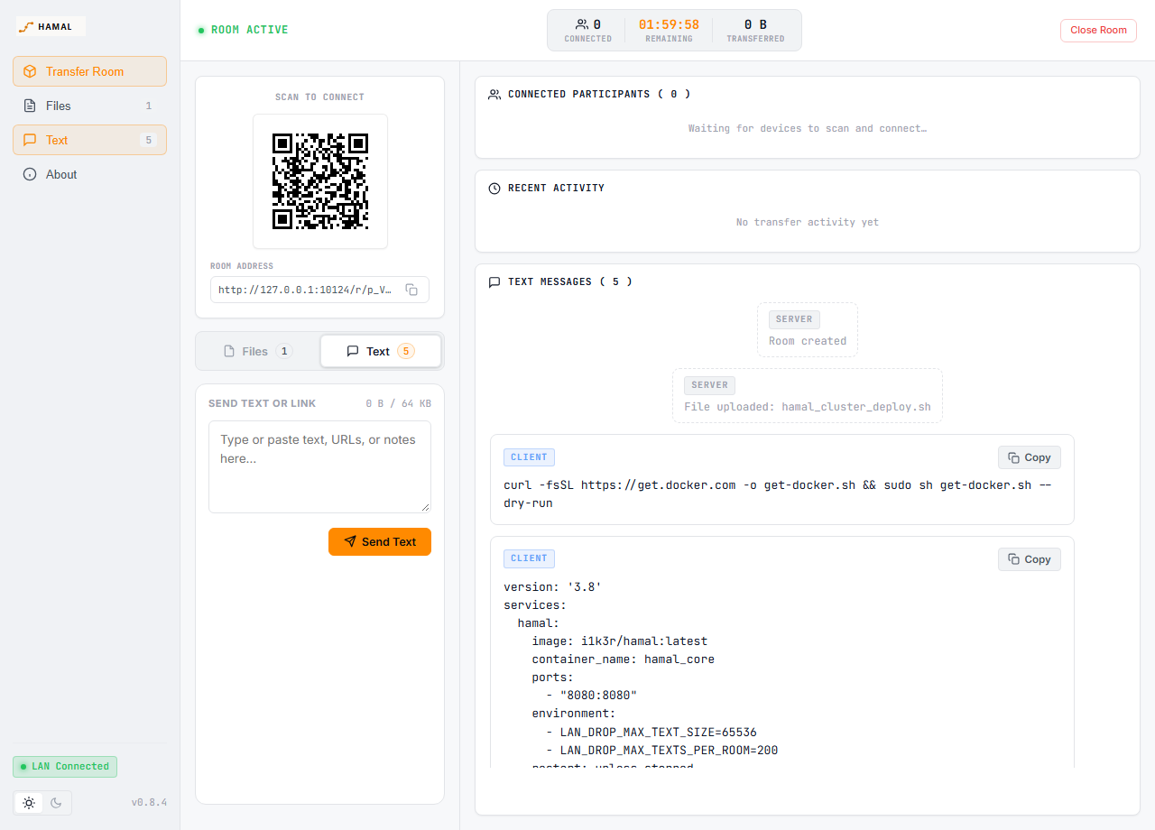1155x830 pixels.
Task: Click the 01:59:58 remaining timer
Action: click(x=669, y=24)
